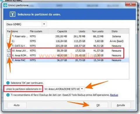Sort by Partizione column header

[x=17, y=31]
